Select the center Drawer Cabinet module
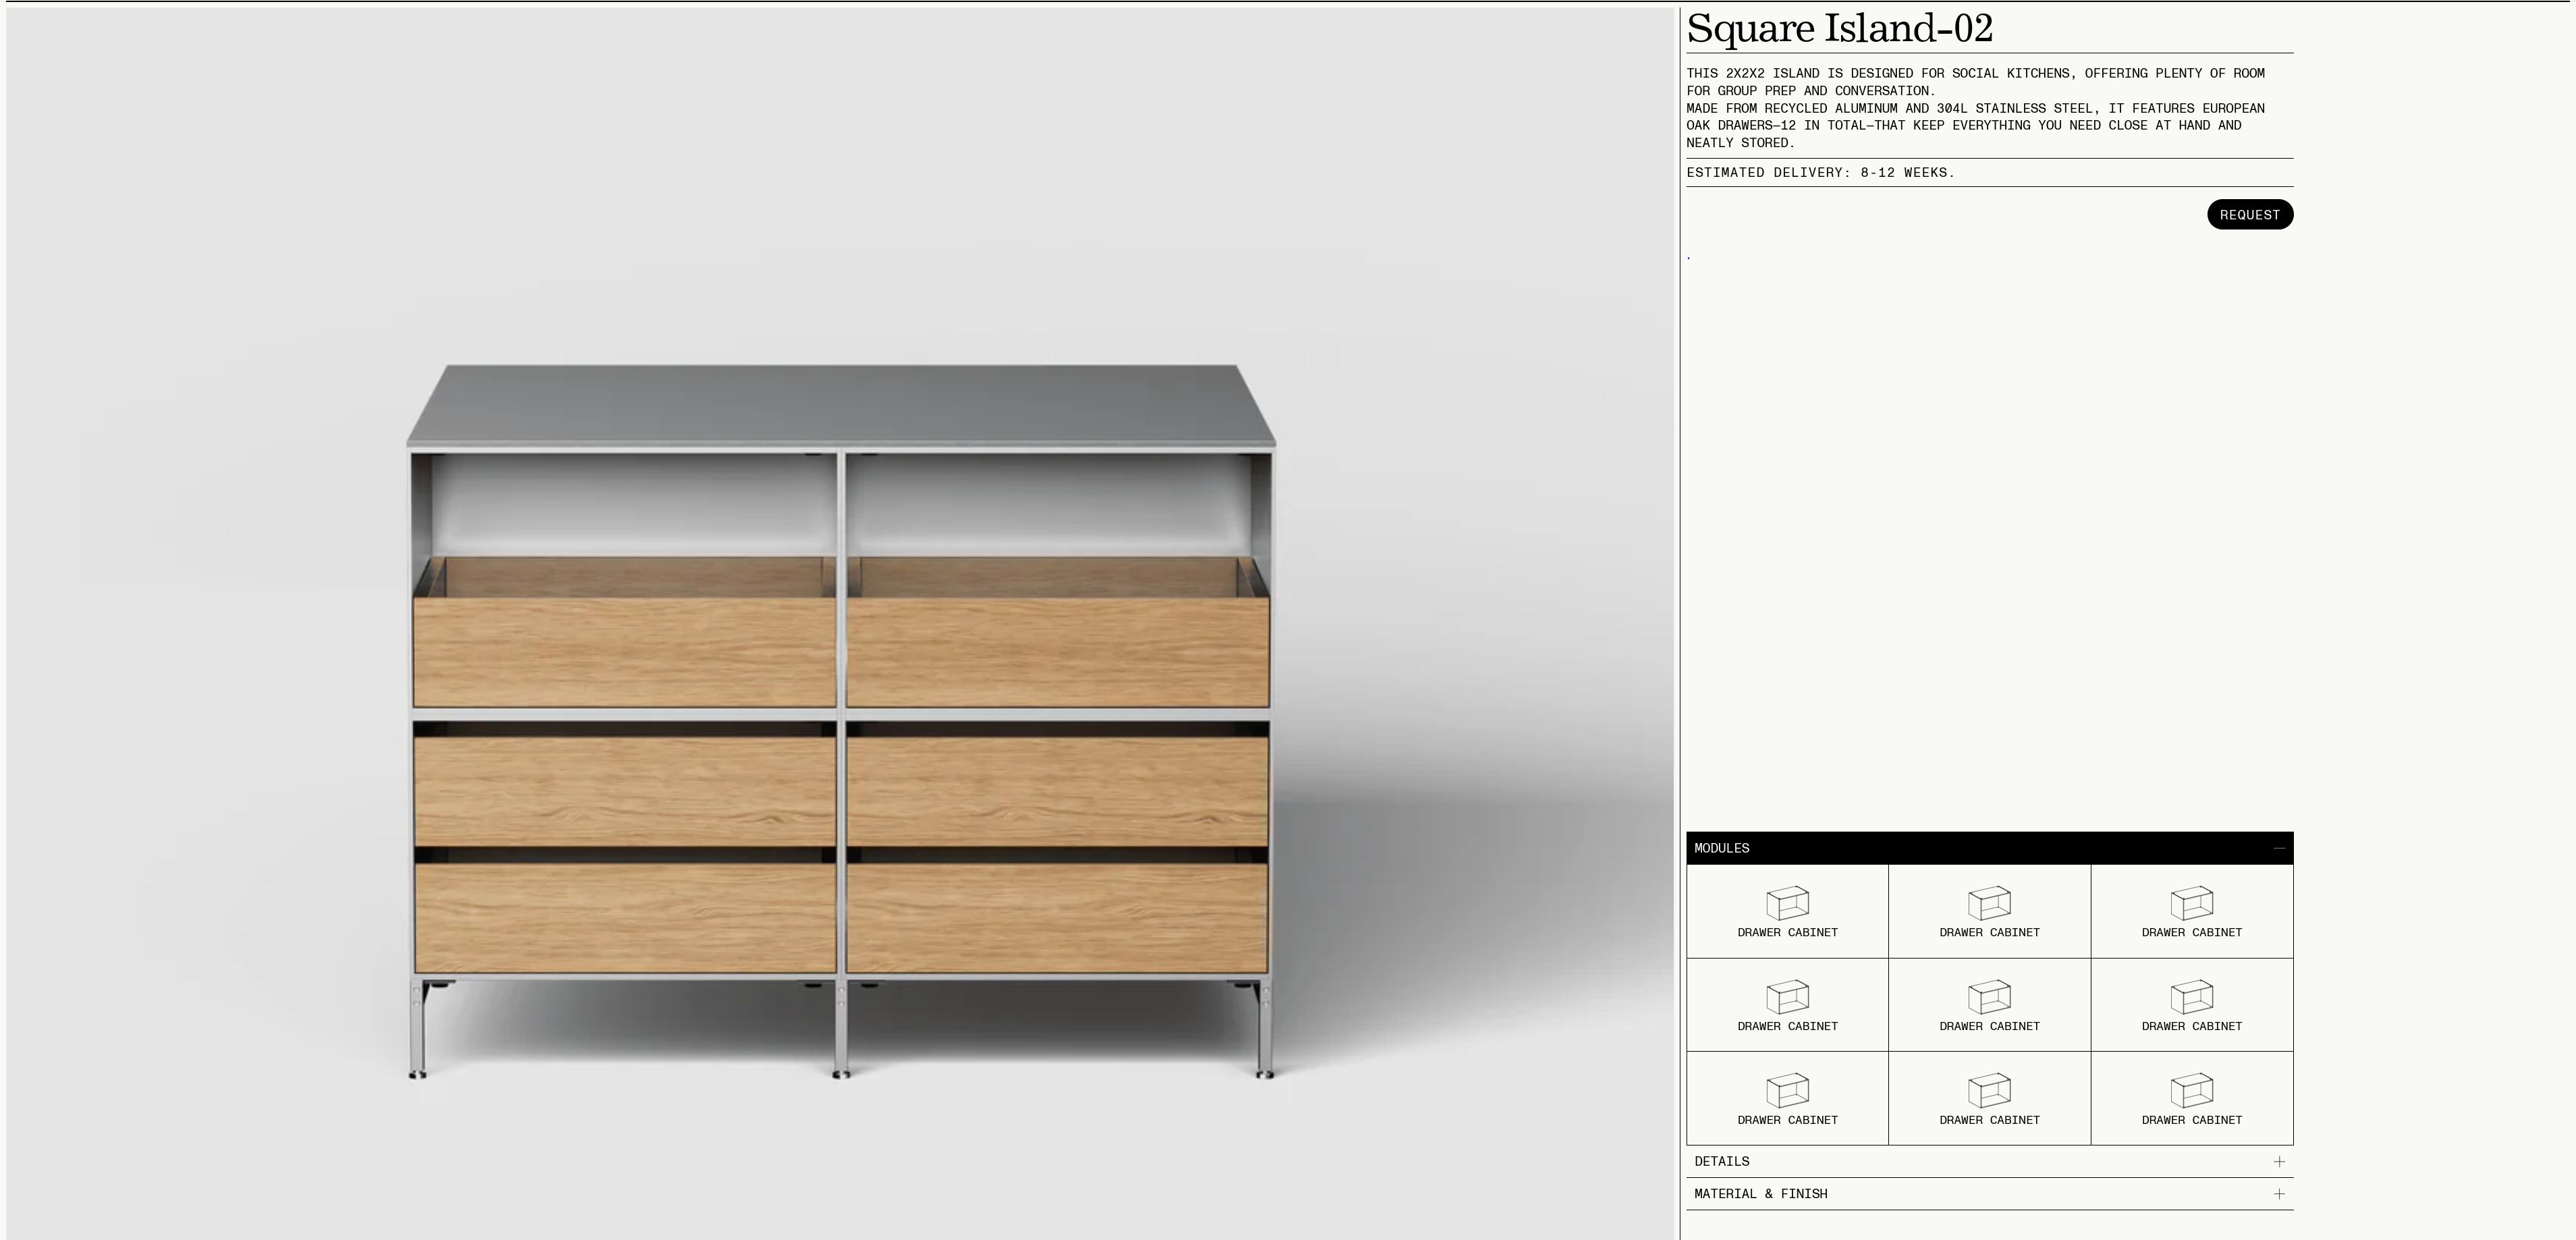 tap(1989, 1005)
